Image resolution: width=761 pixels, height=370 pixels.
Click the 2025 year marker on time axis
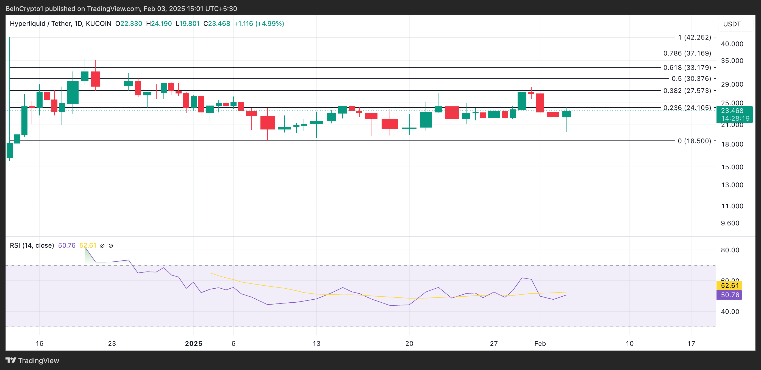point(193,343)
